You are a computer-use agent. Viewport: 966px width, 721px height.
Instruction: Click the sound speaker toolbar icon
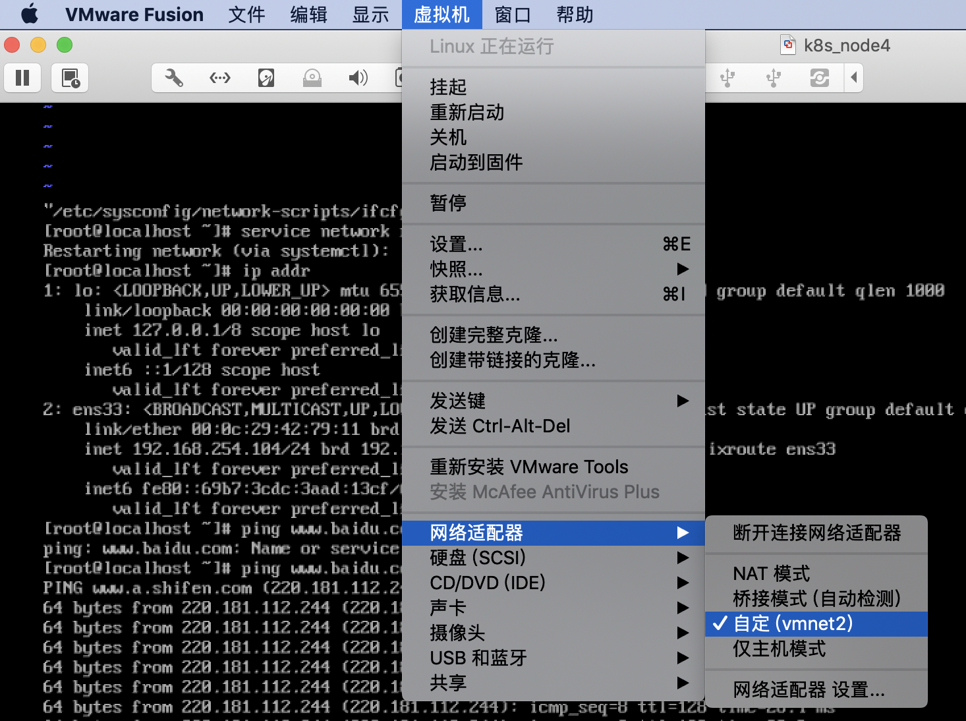pos(358,78)
